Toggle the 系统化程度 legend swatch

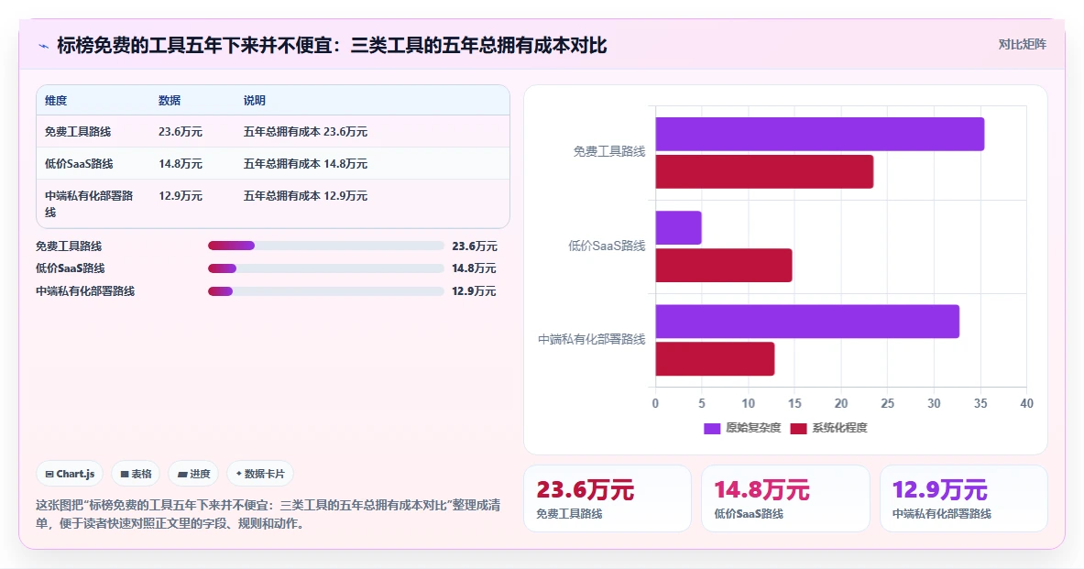pyautogui.click(x=798, y=428)
